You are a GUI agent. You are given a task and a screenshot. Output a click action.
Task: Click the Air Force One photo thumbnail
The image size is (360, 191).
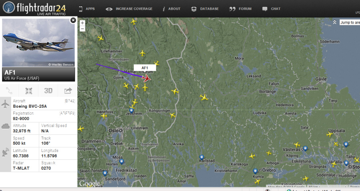click(x=38, y=43)
